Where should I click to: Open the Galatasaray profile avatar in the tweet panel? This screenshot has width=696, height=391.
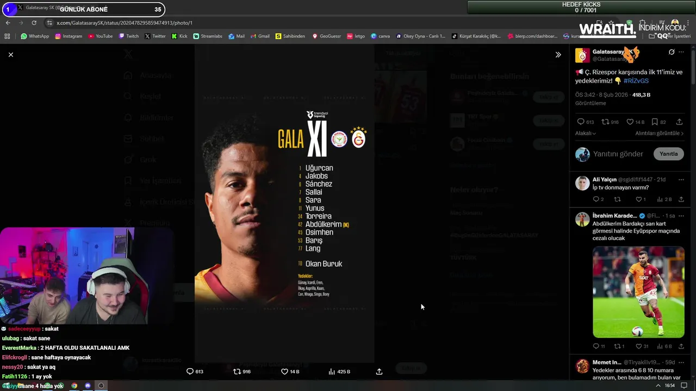tap(582, 55)
